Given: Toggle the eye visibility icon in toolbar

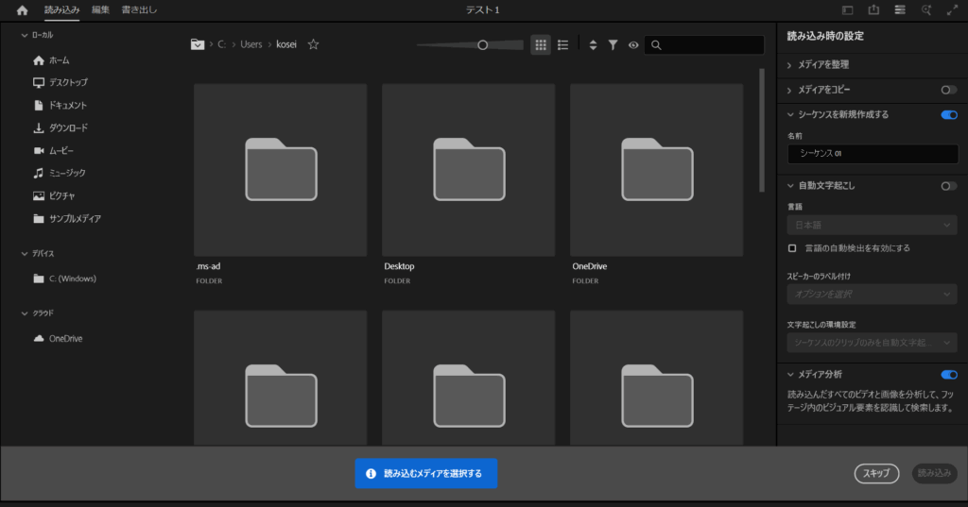Looking at the screenshot, I should pos(633,45).
